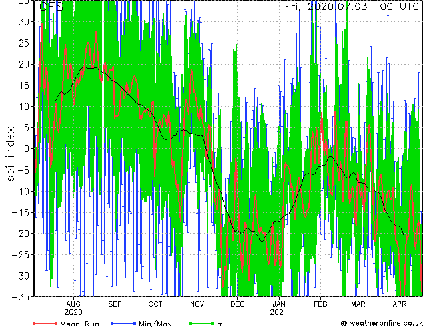This screenshot has width=423, height=327.
Task: Click the blue Min/Max legend swatch
Action: pos(123,323)
